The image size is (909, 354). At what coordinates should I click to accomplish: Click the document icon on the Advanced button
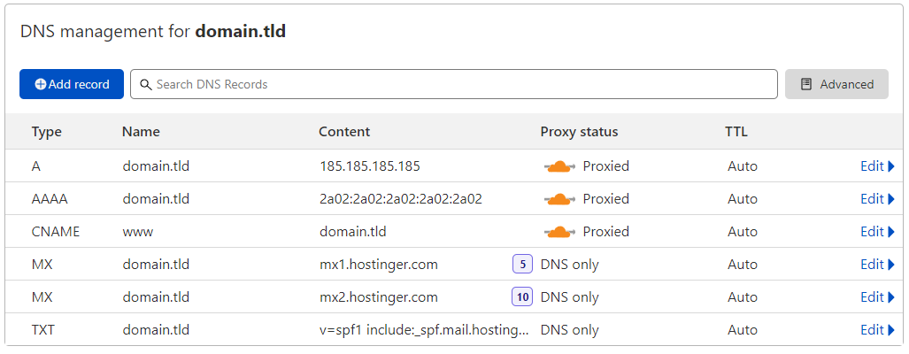(x=805, y=84)
